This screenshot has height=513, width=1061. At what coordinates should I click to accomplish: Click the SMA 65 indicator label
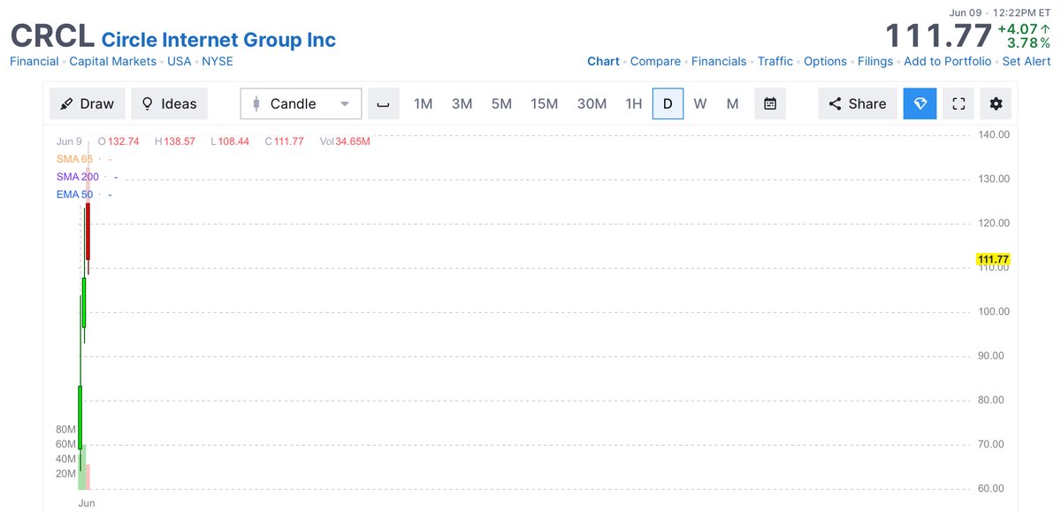74,159
